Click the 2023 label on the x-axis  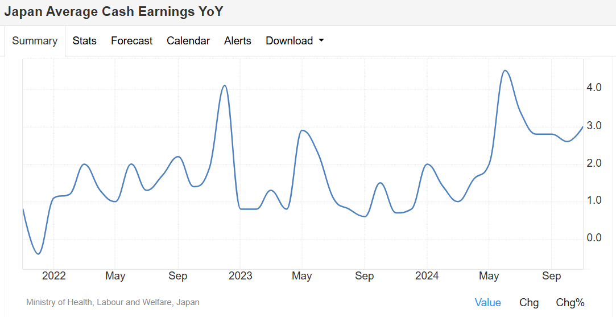[240, 276]
